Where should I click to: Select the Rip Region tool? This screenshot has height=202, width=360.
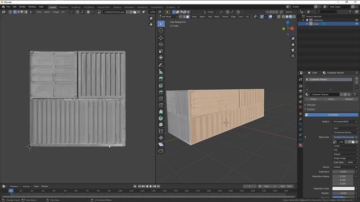(x=161, y=151)
